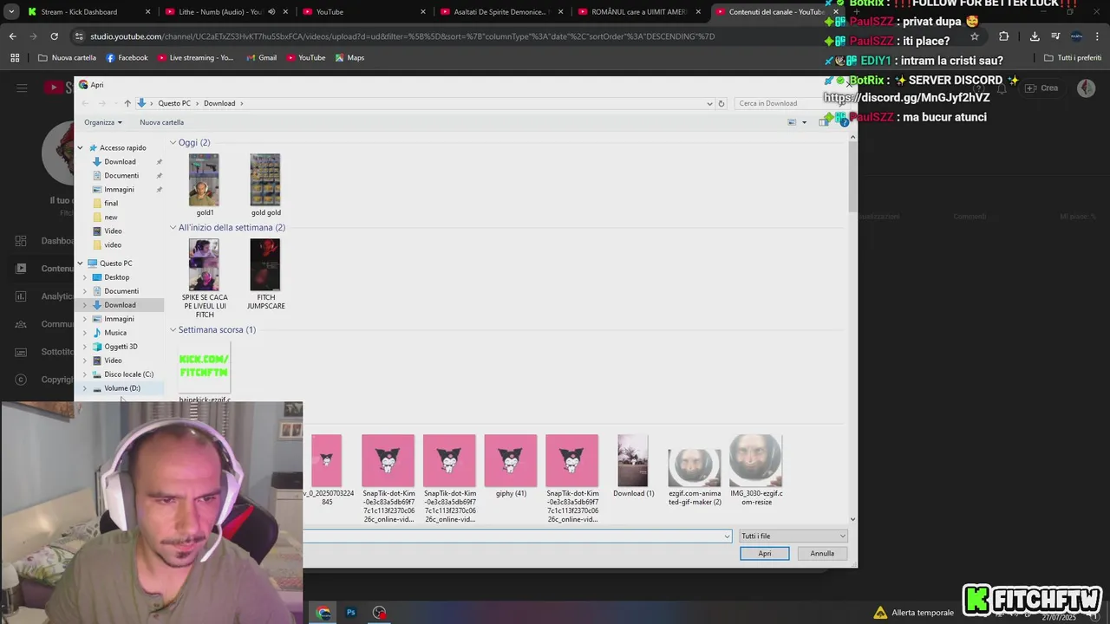Click the browser back arrow
This screenshot has height=624, width=1110.
point(12,36)
